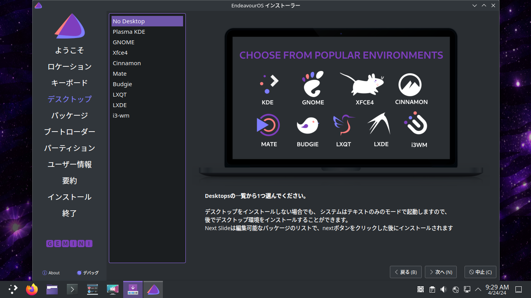
Task: Open the clipboard tray icon
Action: 432,289
